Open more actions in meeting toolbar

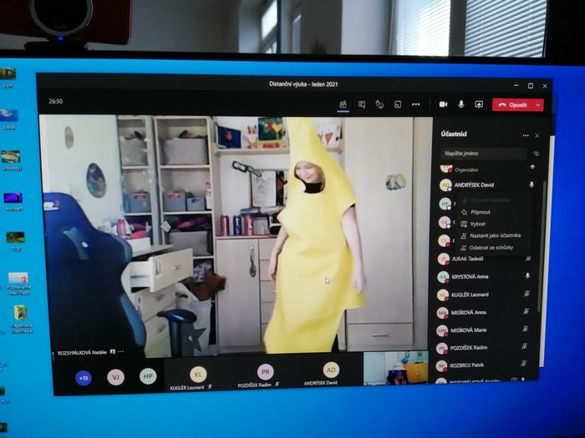coord(415,104)
